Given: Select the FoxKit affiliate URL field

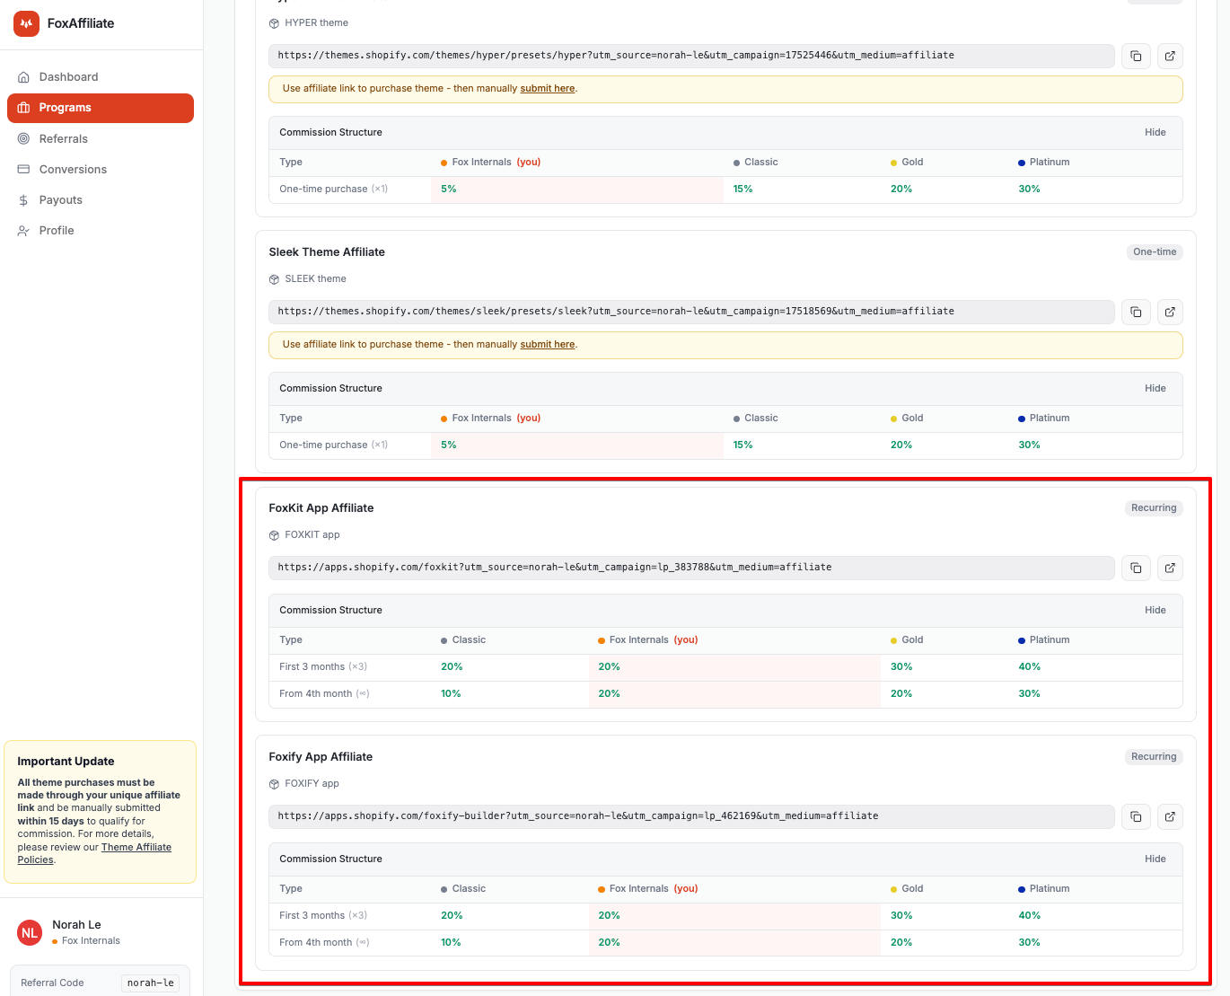Looking at the screenshot, I should point(691,568).
